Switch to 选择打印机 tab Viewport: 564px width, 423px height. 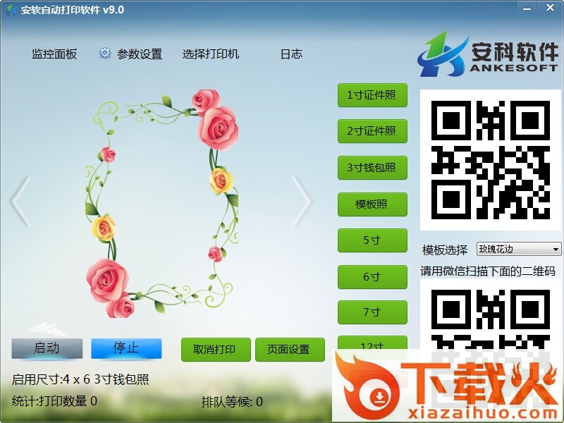tap(210, 54)
